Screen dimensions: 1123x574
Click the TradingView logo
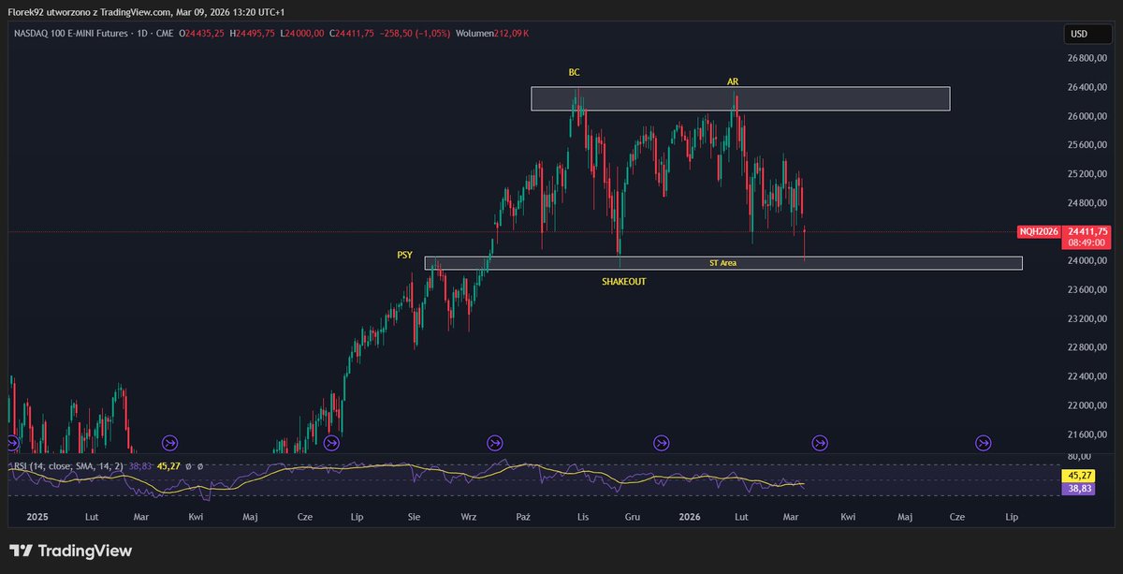71,551
